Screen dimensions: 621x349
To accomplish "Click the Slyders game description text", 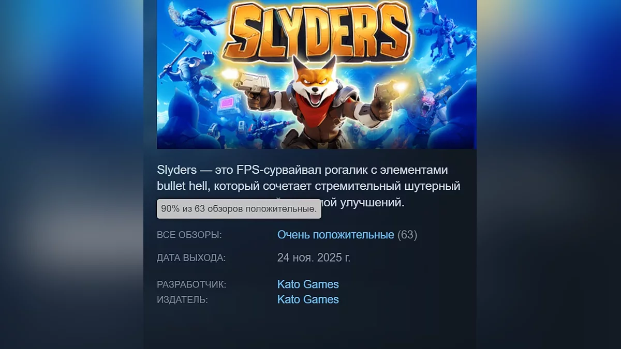I will (309, 186).
